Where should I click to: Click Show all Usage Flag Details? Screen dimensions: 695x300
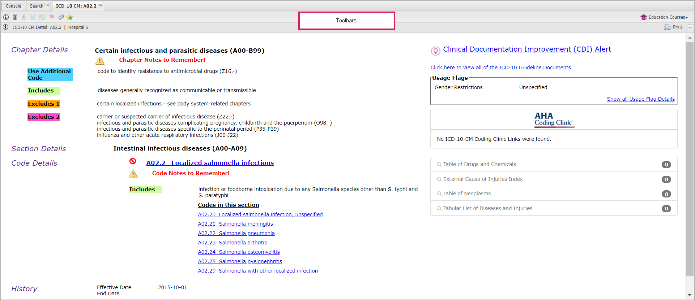click(640, 99)
